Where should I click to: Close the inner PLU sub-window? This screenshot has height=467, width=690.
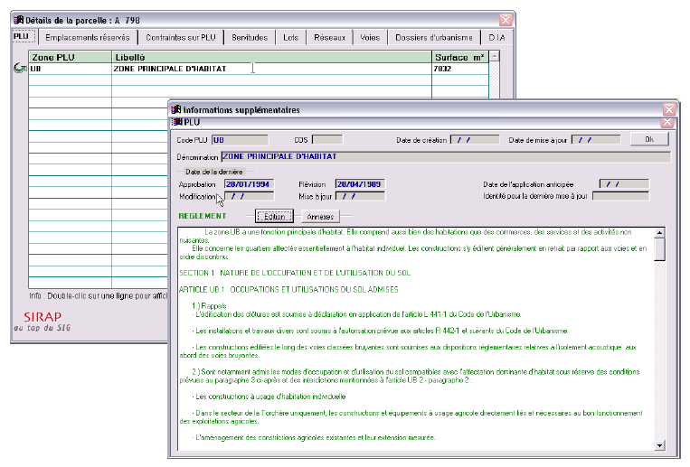pos(667,122)
